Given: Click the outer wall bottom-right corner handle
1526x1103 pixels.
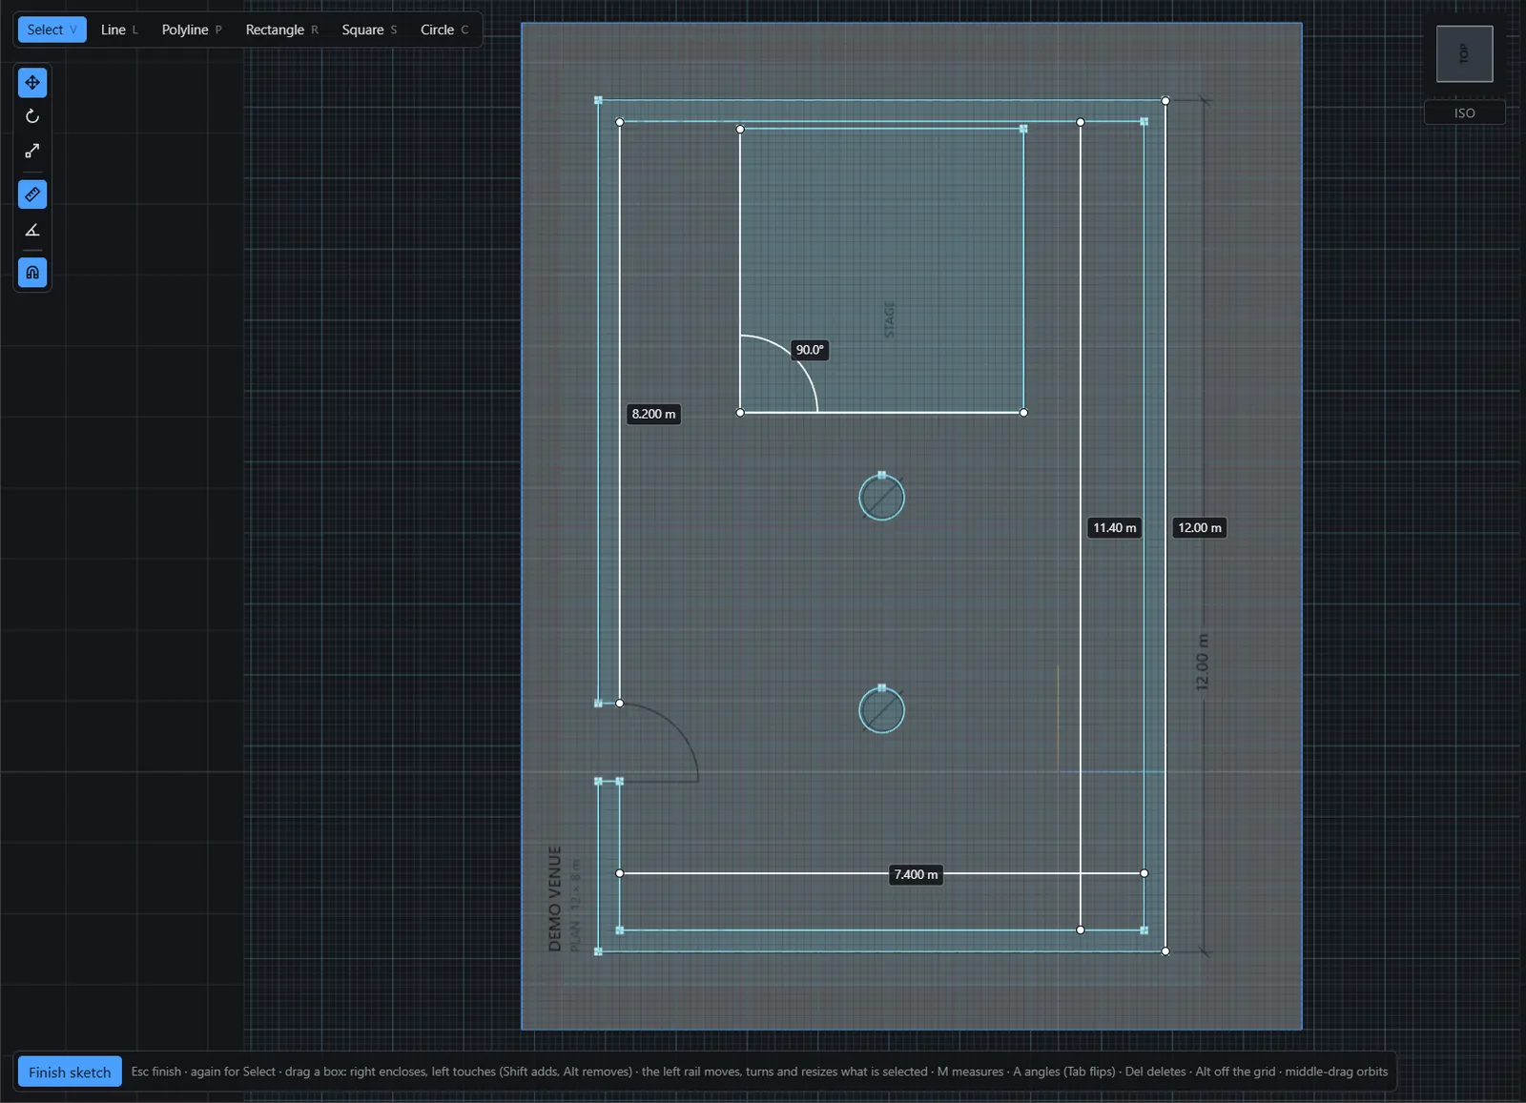Looking at the screenshot, I should (x=1165, y=951).
